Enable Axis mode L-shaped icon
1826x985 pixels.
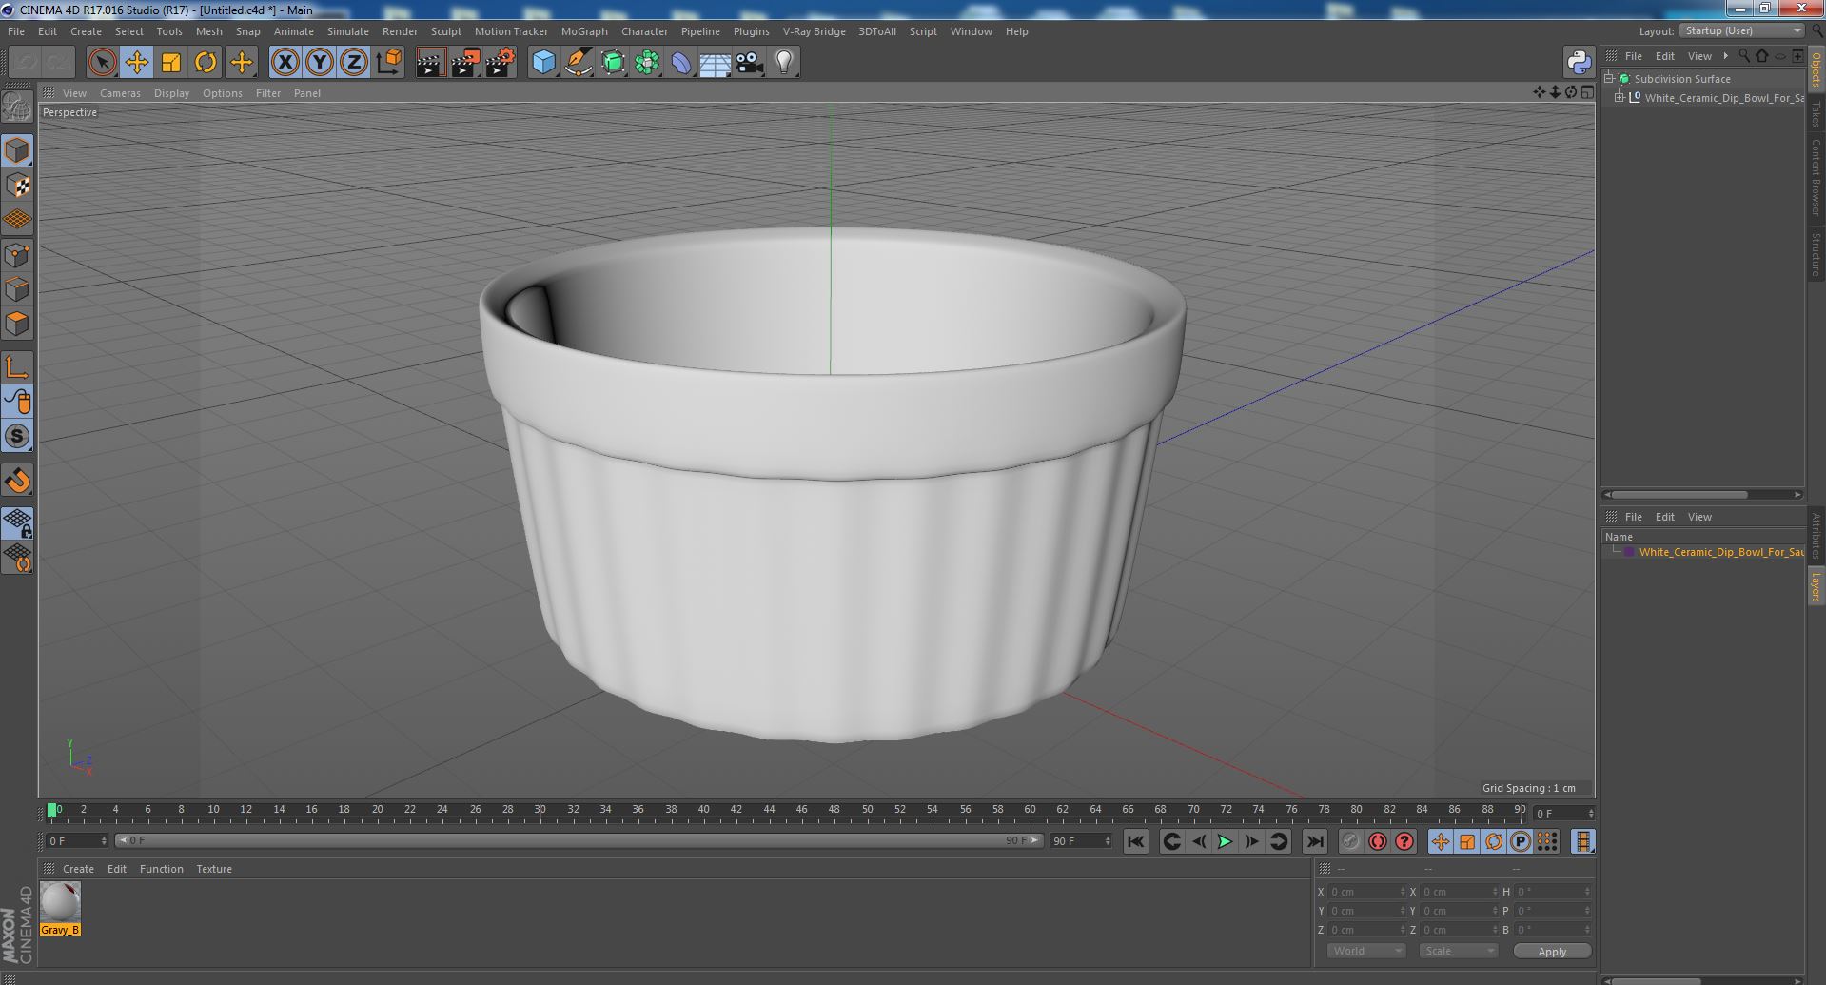pos(17,367)
